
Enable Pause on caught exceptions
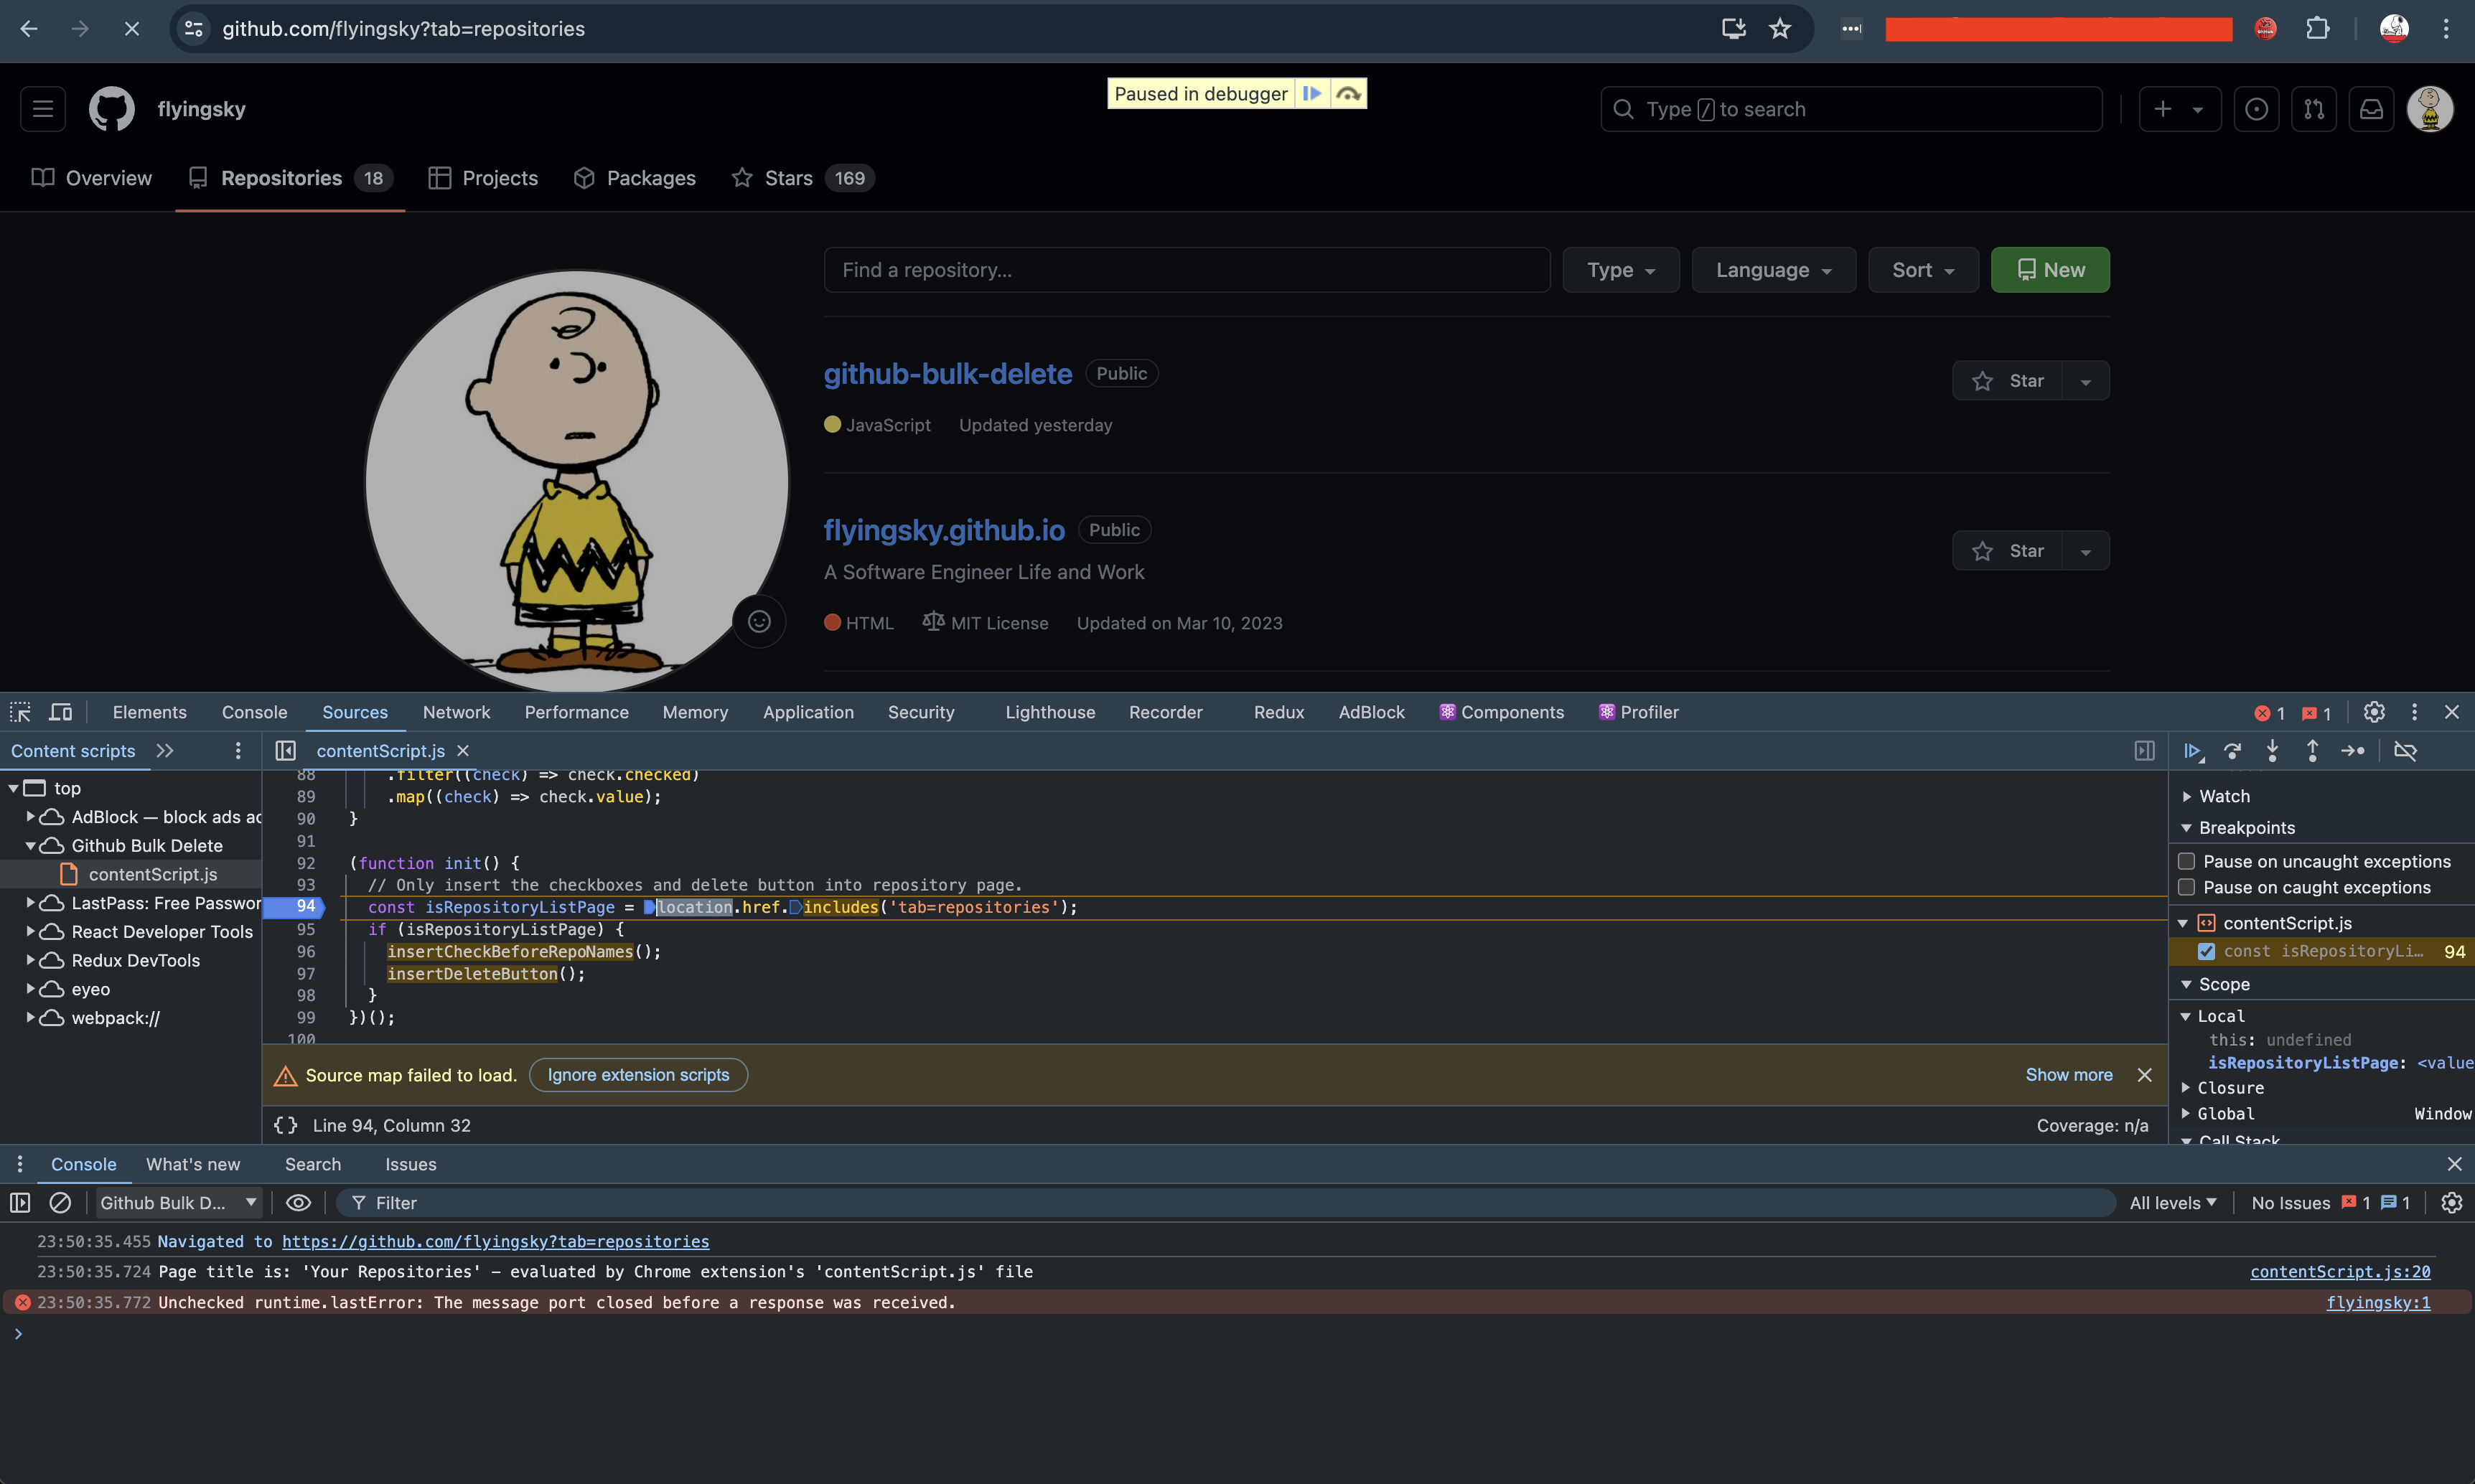pyautogui.click(x=2186, y=887)
